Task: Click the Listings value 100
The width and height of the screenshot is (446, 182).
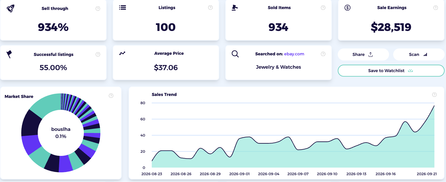Action: [166, 27]
